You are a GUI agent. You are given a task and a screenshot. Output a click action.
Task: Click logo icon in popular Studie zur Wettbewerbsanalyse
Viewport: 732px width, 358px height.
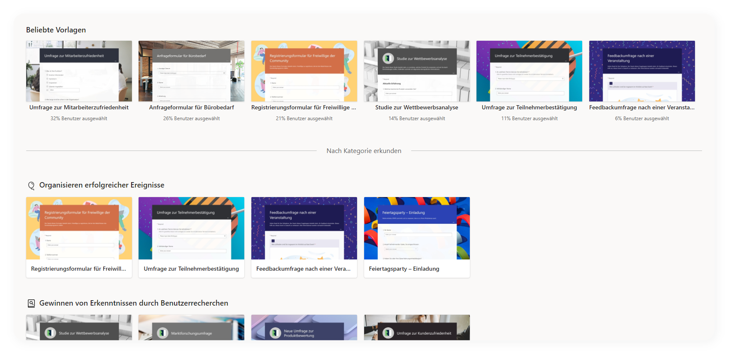[388, 59]
